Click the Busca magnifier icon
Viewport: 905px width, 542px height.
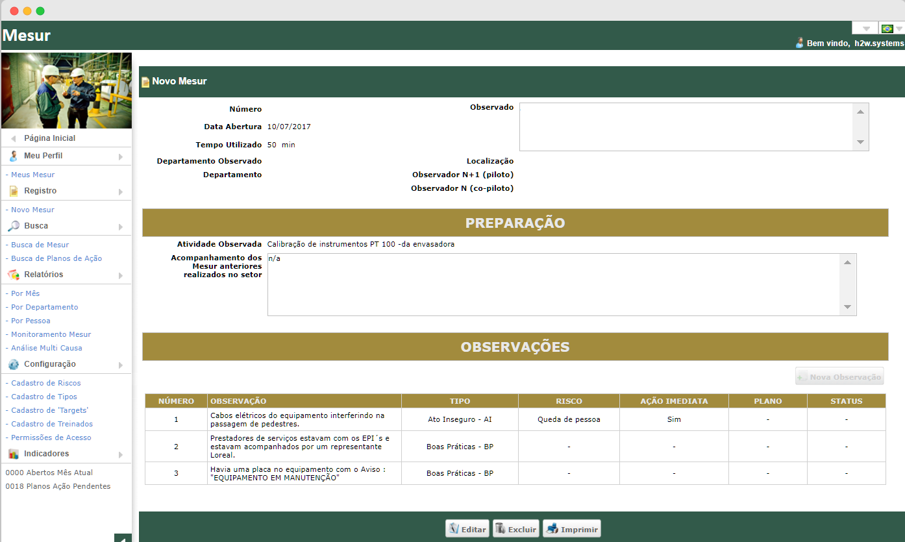point(14,226)
